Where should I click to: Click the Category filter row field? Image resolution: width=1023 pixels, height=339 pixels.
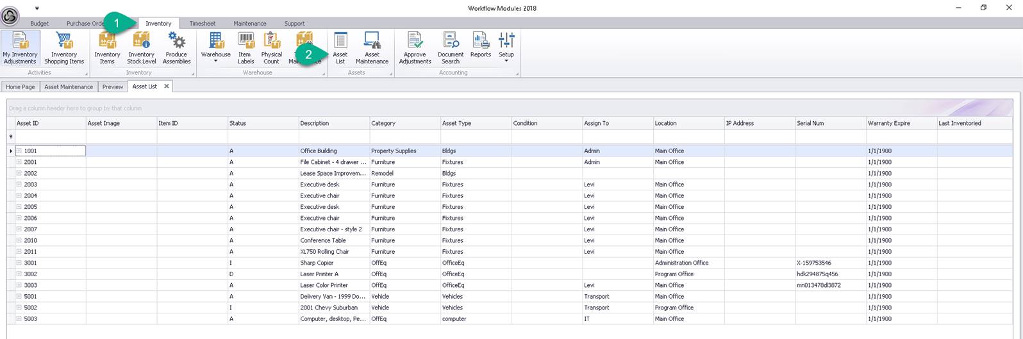(x=404, y=136)
